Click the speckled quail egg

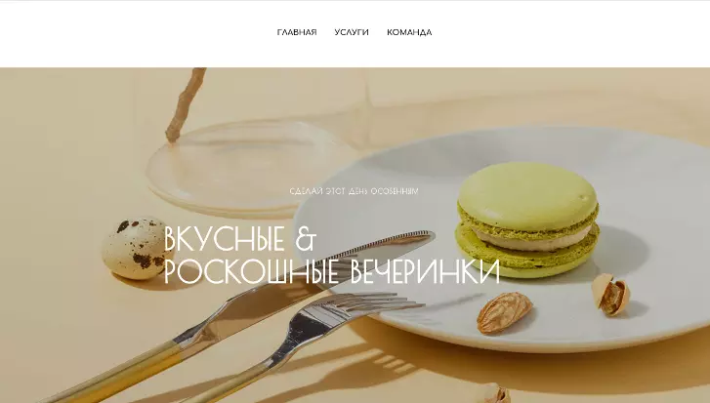click(134, 248)
